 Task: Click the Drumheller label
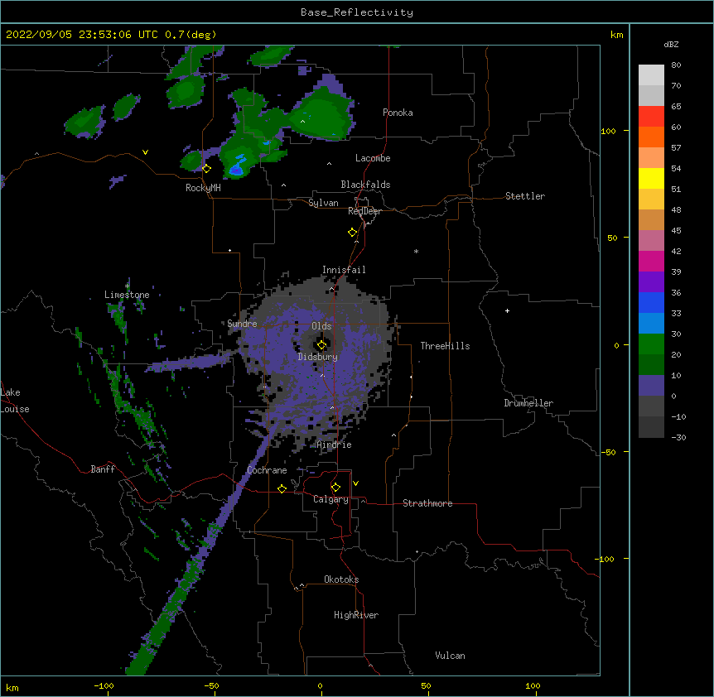click(528, 403)
